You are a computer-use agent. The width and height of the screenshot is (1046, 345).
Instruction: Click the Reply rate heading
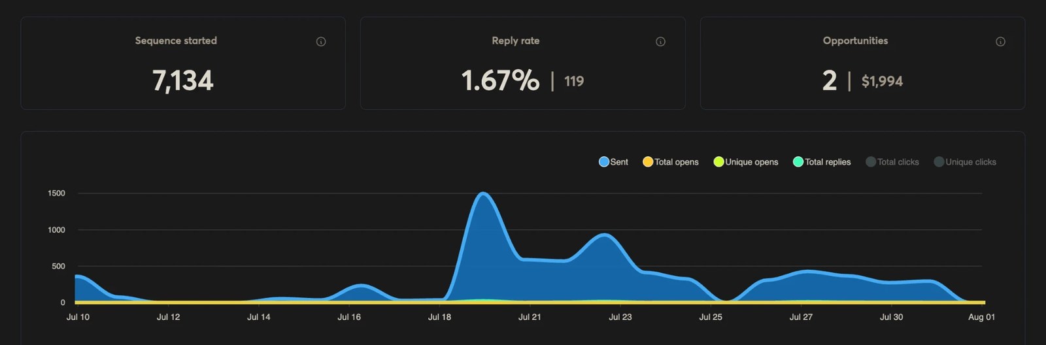[x=516, y=41]
